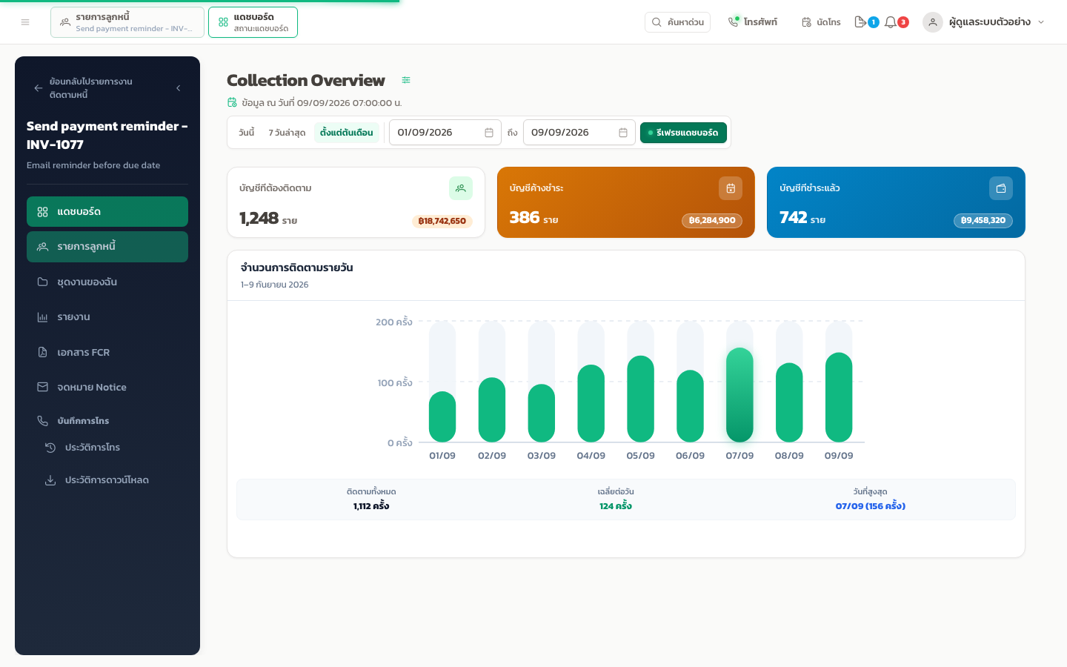The image size is (1067, 667).
Task: Select the วันนี้ date range option
Action: [x=247, y=133]
